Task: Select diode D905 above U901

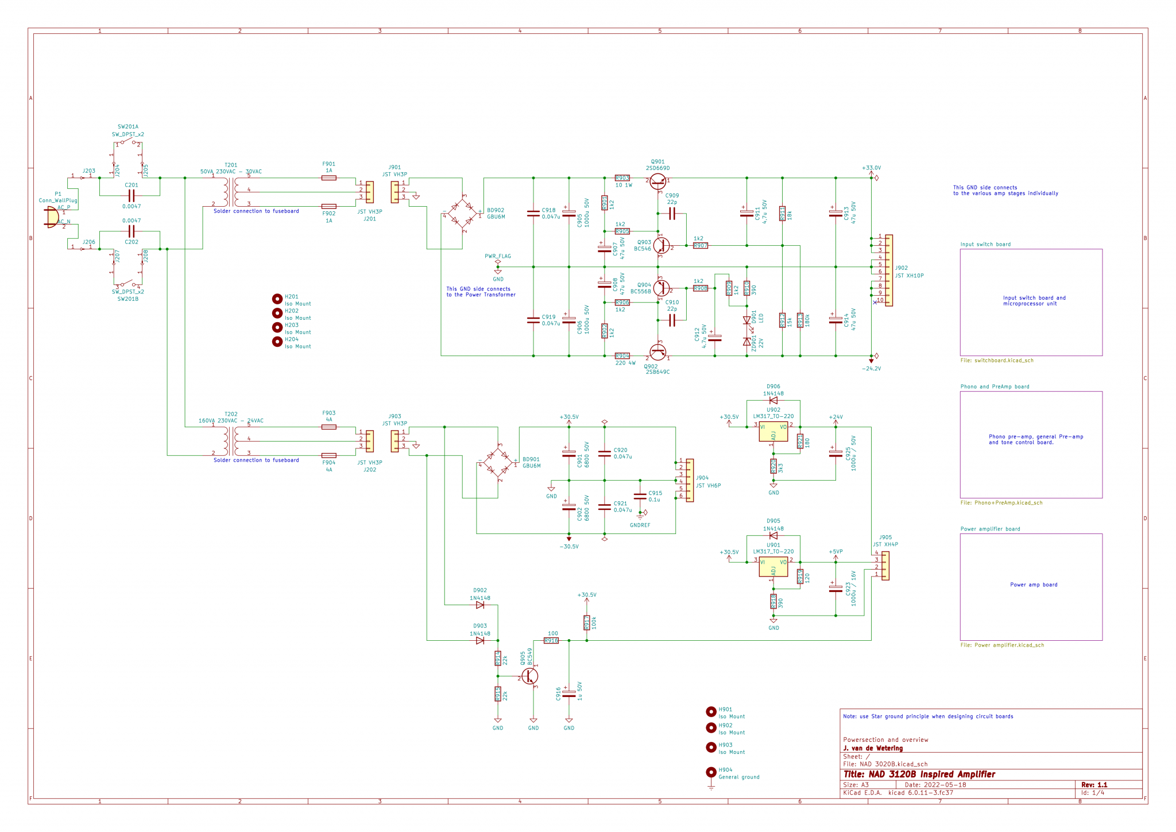Action: point(773,535)
